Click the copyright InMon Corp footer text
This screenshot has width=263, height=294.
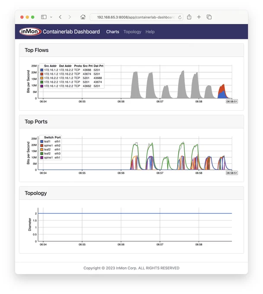tap(131, 268)
